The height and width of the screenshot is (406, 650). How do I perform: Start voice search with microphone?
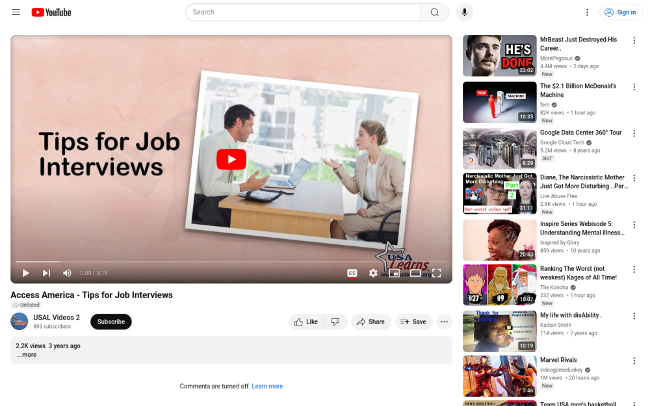(464, 12)
